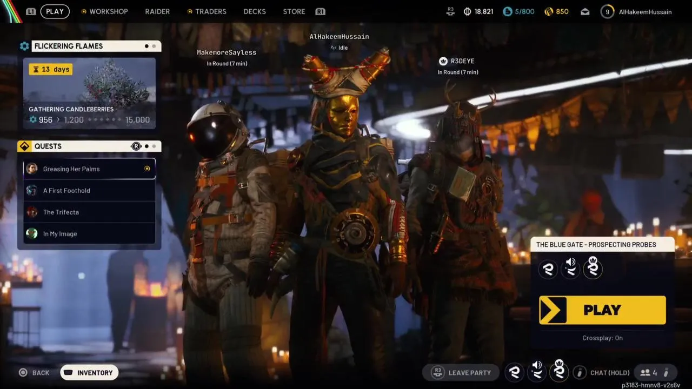The height and width of the screenshot is (389, 692).
Task: Select the PLAY tab in top navigation
Action: click(x=55, y=11)
